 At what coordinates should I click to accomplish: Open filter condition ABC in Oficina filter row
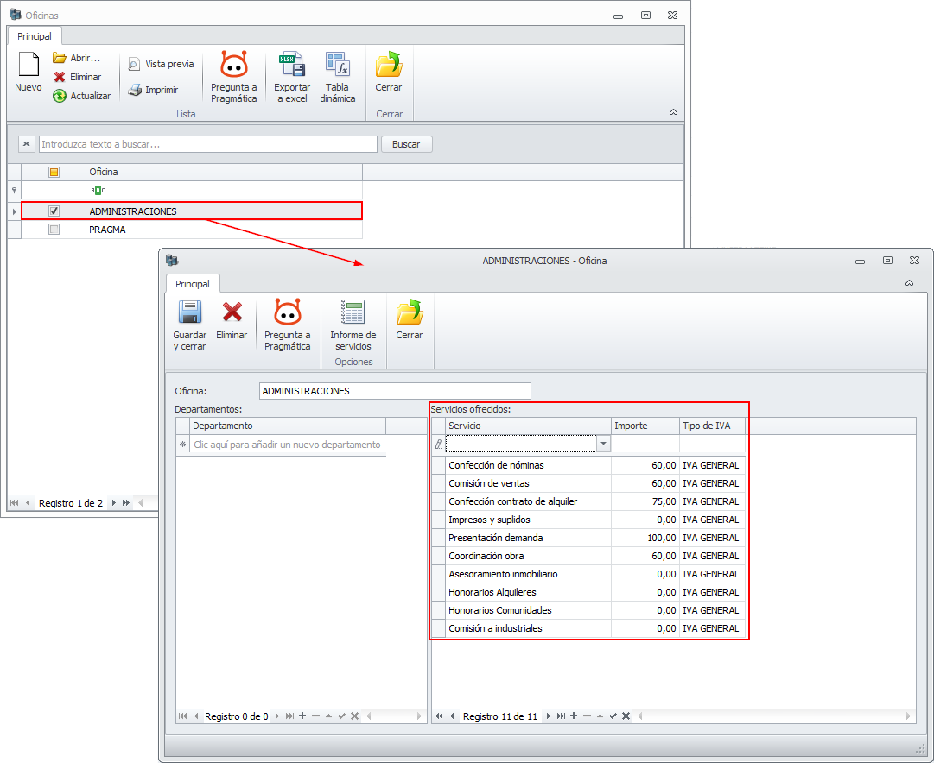98,191
